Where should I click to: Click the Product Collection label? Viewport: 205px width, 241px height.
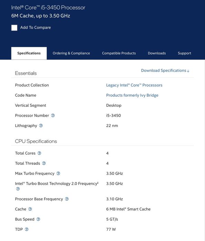32,85
